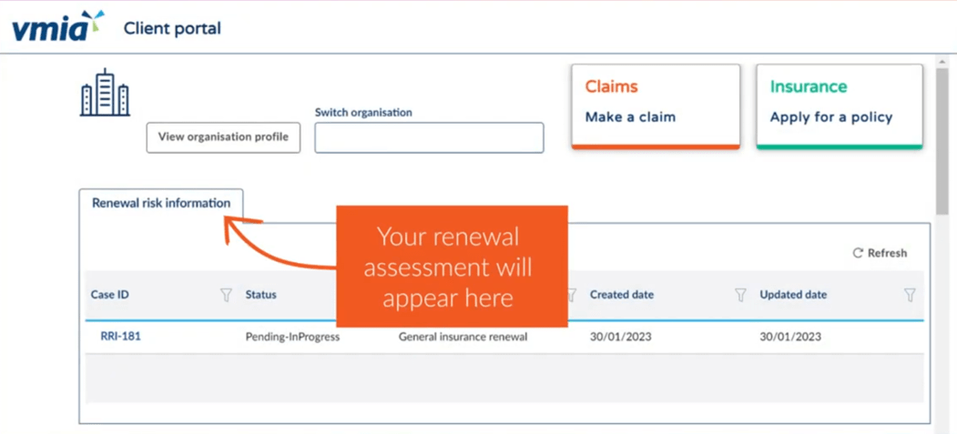Click the Pending-InProgress status cell
957x434 pixels.
[292, 337]
